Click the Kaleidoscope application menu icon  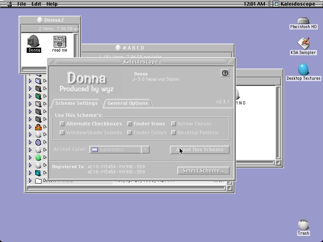coord(276,4)
